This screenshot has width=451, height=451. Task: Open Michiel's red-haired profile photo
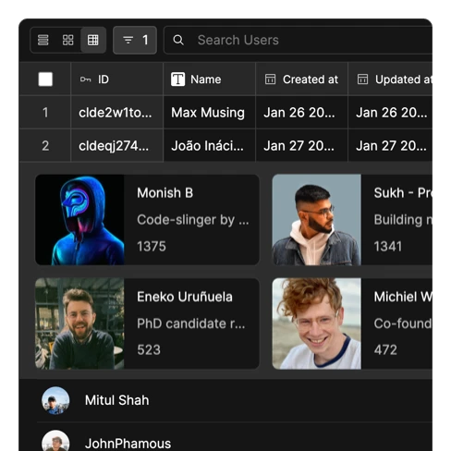pyautogui.click(x=317, y=323)
